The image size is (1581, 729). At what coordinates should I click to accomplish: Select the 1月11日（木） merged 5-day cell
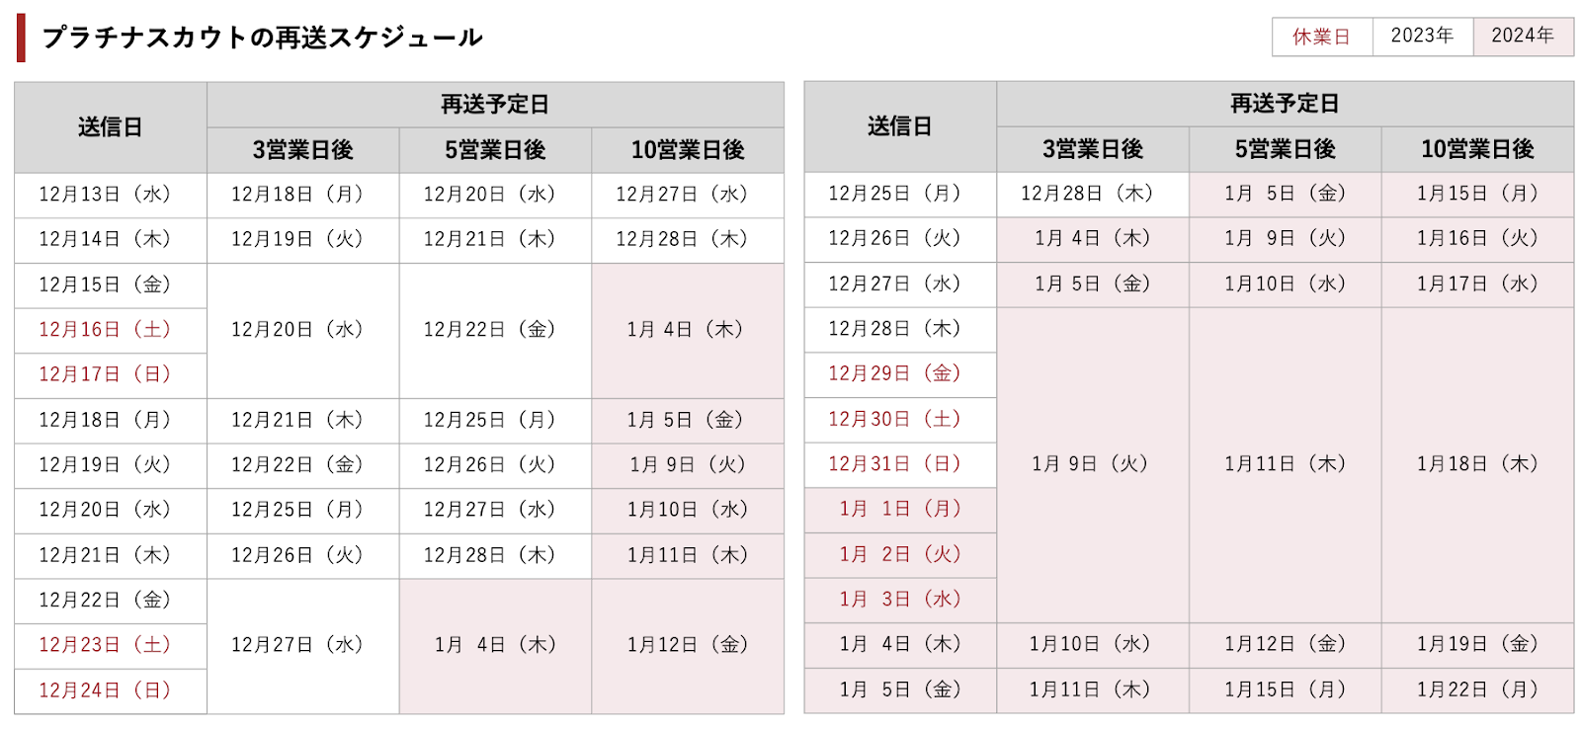point(1285,464)
